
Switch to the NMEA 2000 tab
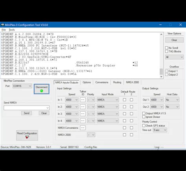click(132, 82)
